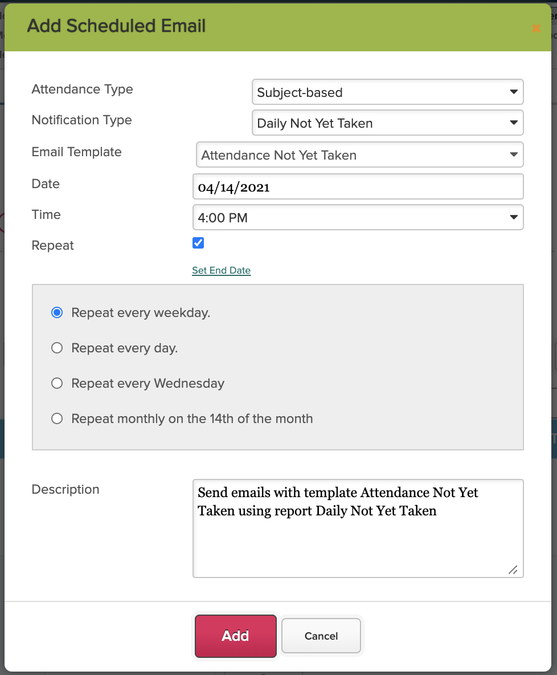Select Repeat every Wednesday radio button

[x=57, y=383]
